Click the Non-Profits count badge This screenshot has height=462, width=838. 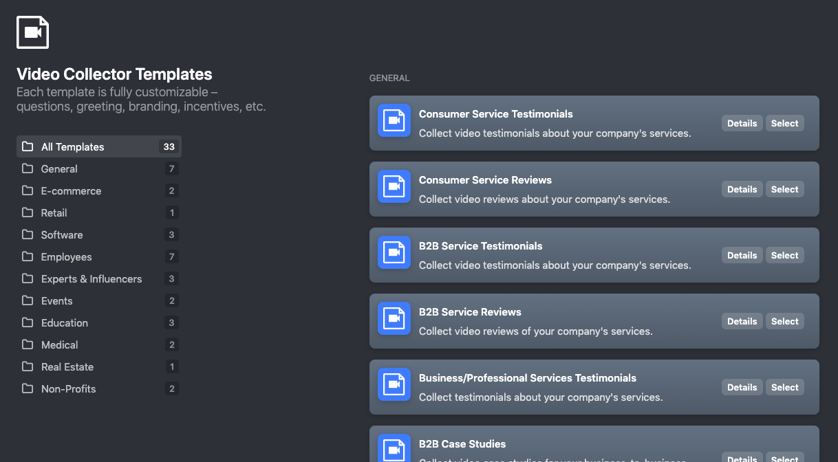[x=172, y=388]
